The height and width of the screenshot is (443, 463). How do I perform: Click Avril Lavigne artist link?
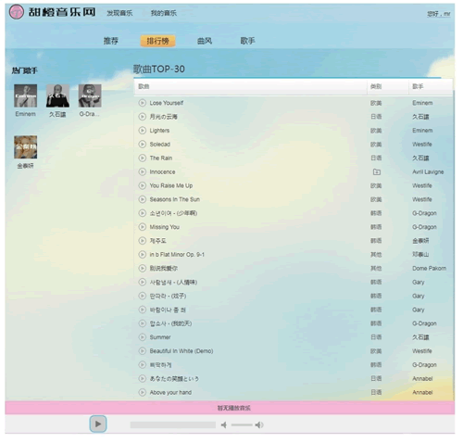[x=428, y=172]
